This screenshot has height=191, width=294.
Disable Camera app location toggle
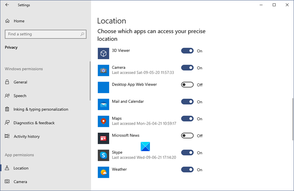point(187,68)
